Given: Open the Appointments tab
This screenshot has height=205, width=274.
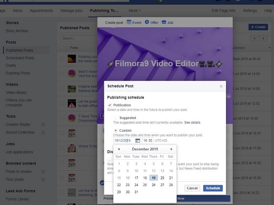Looking at the screenshot, I should pyautogui.click(x=41, y=11).
